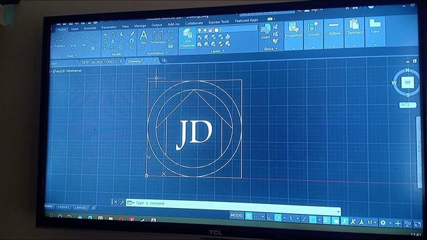Image resolution: width=427 pixels, height=240 pixels.
Task: Switch to the Insert ribbon tab
Action: point(75,29)
